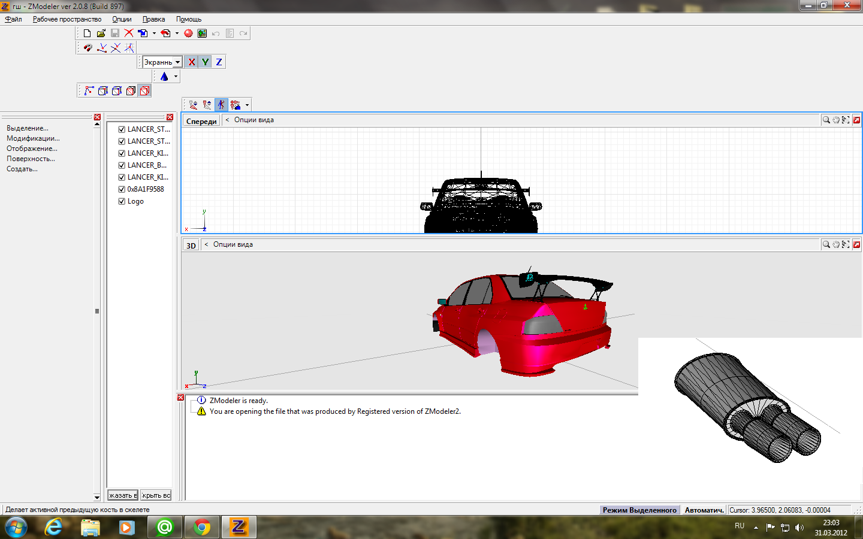
Task: Switch to vertices manipulation level
Action: click(89, 91)
